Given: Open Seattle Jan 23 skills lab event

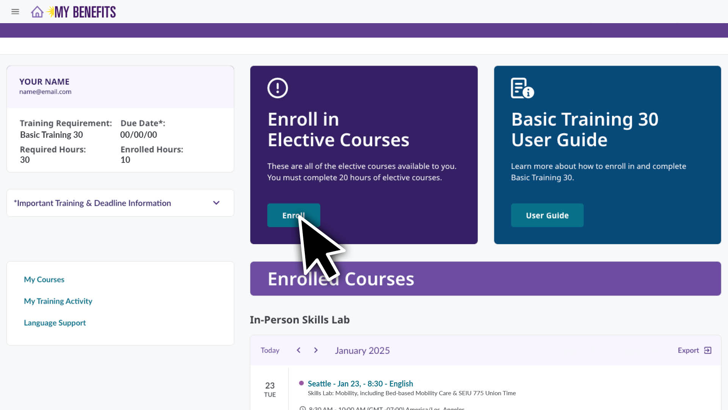Looking at the screenshot, I should 360,384.
